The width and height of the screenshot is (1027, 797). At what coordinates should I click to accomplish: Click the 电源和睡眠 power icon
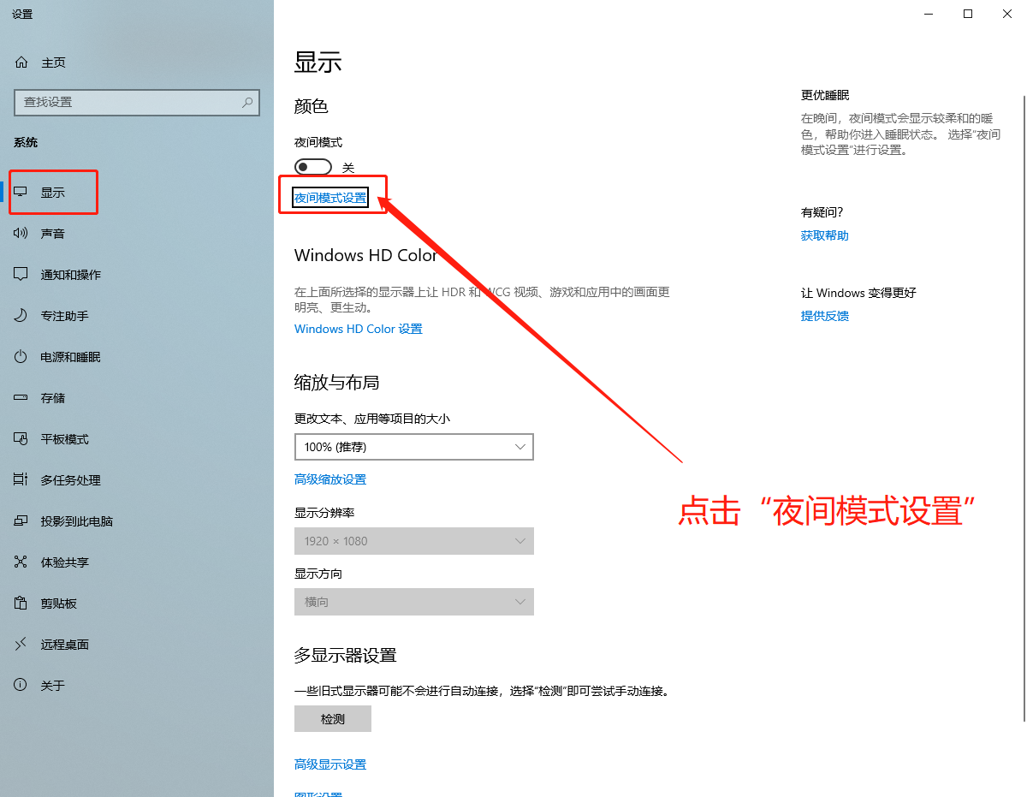click(x=21, y=357)
